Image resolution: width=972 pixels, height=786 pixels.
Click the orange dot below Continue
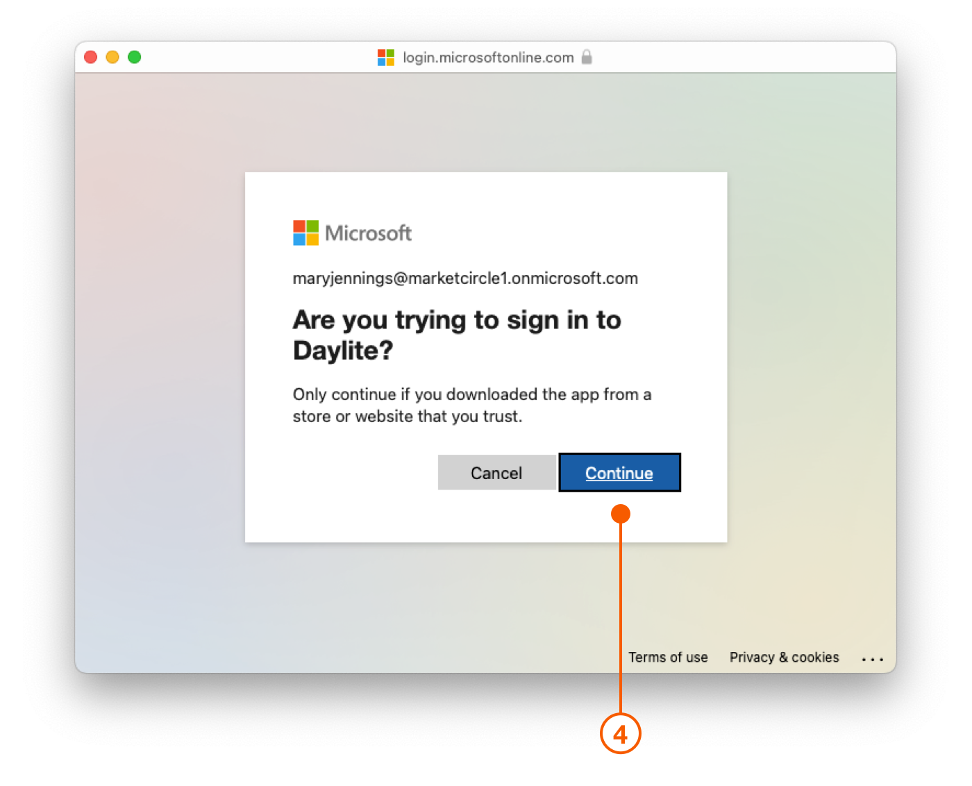tap(620, 514)
